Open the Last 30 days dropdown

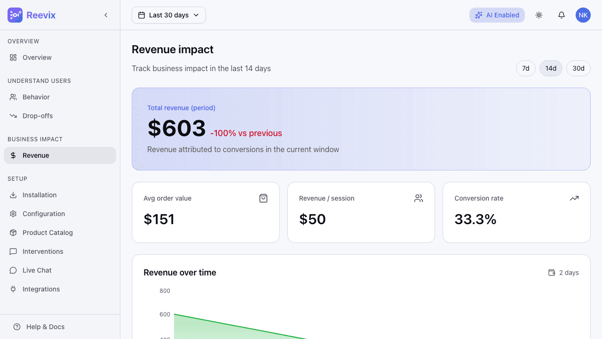(168, 15)
